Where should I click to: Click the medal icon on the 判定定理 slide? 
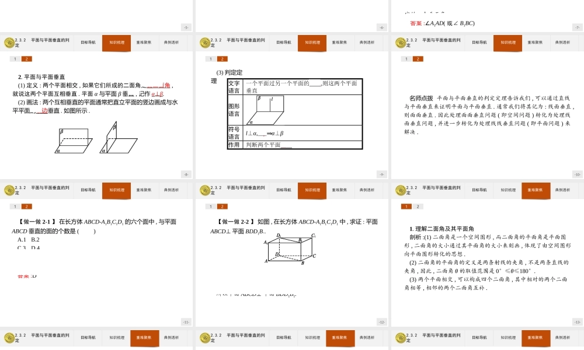click(204, 42)
